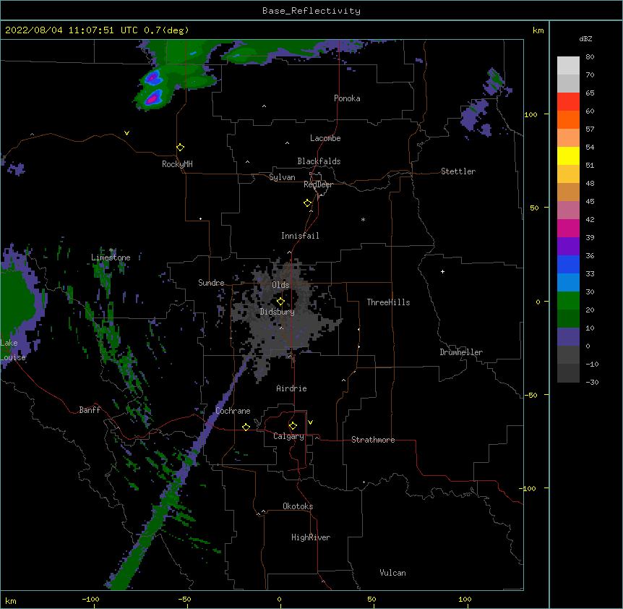Click the Stettler label
Screen dimensions: 623x609
tap(458, 171)
